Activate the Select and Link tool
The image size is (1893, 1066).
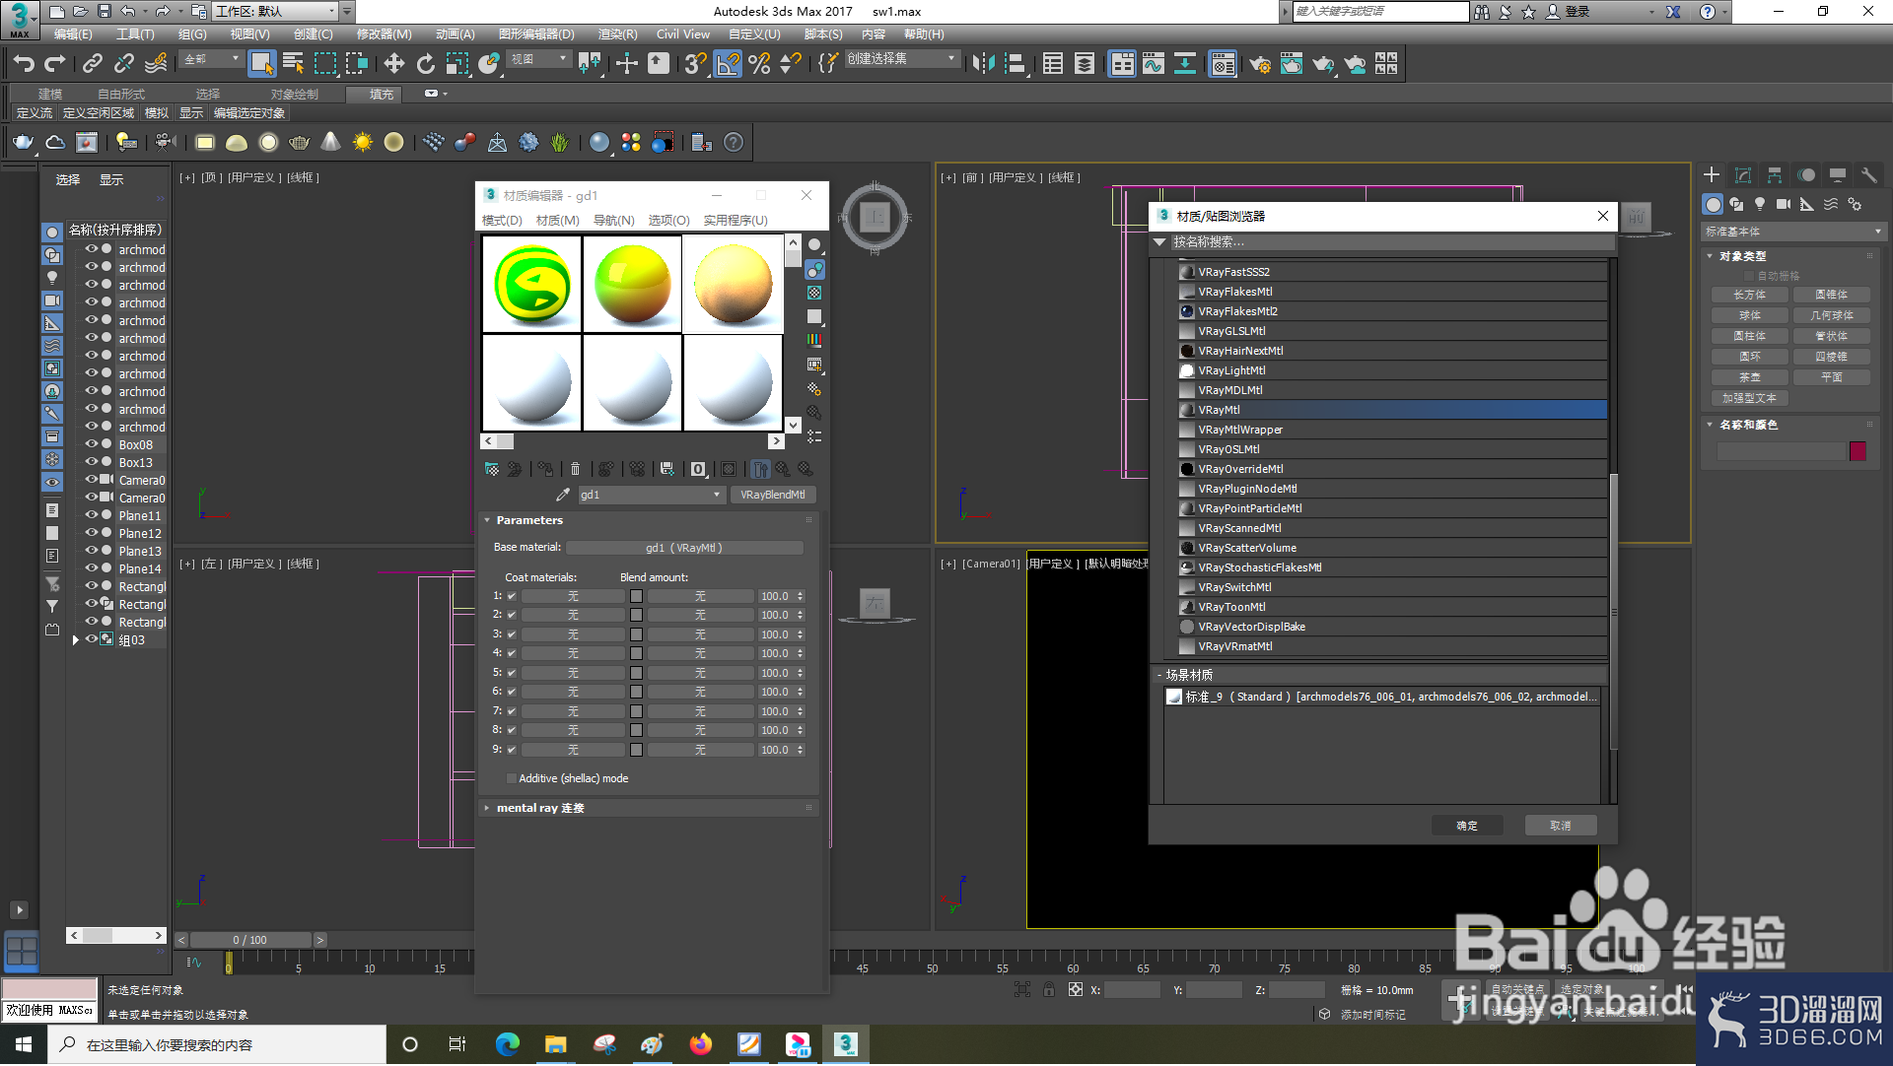point(93,64)
